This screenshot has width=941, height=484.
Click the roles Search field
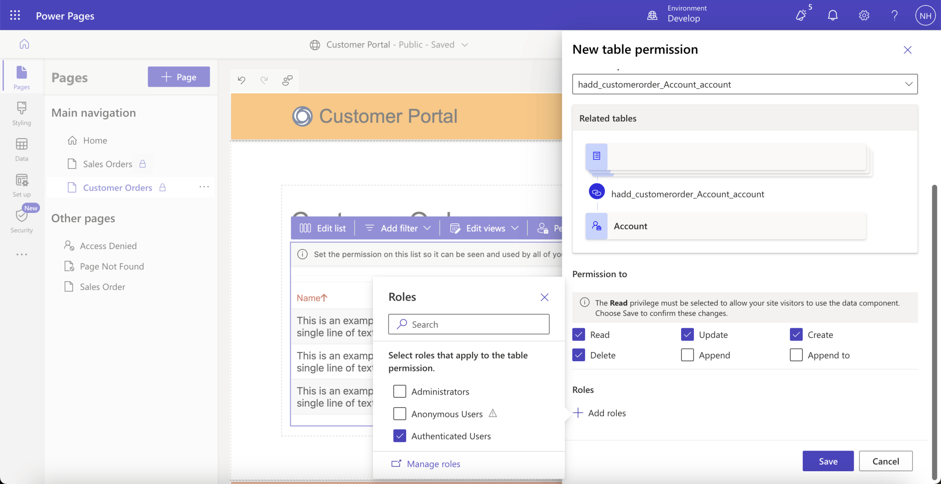(x=469, y=324)
